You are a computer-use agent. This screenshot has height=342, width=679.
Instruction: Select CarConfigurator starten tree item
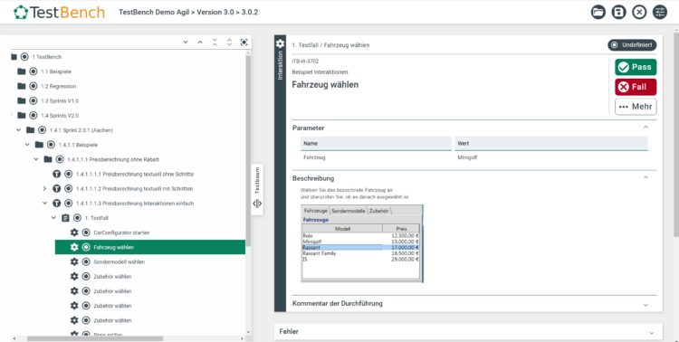click(x=121, y=233)
